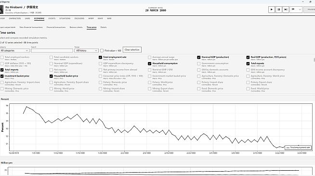This screenshot has height=176, width=315.
Task: Check Mining: Import share series
Action: tap(101, 89)
